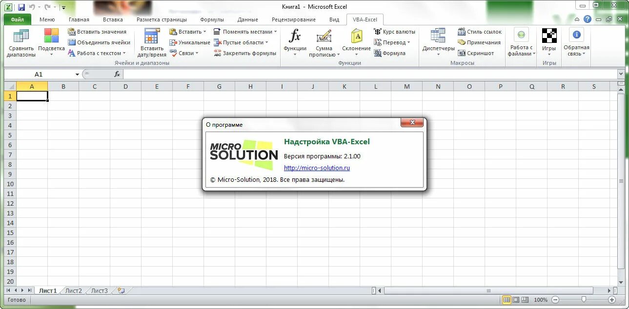The image size is (629, 309).
Task: Switch to Page Break Preview in status bar
Action: [525, 300]
